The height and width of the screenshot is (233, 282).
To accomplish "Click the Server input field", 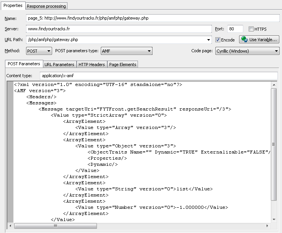I will pyautogui.click(x=119, y=29).
